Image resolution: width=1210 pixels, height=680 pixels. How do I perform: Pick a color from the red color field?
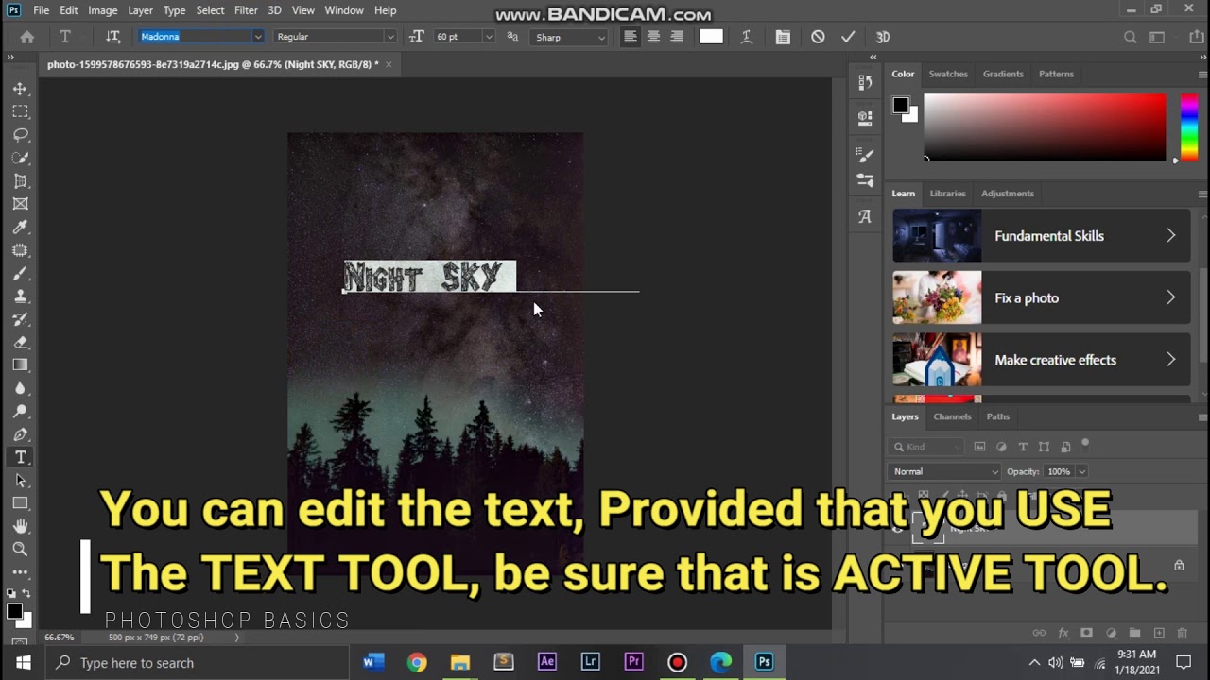click(1045, 127)
